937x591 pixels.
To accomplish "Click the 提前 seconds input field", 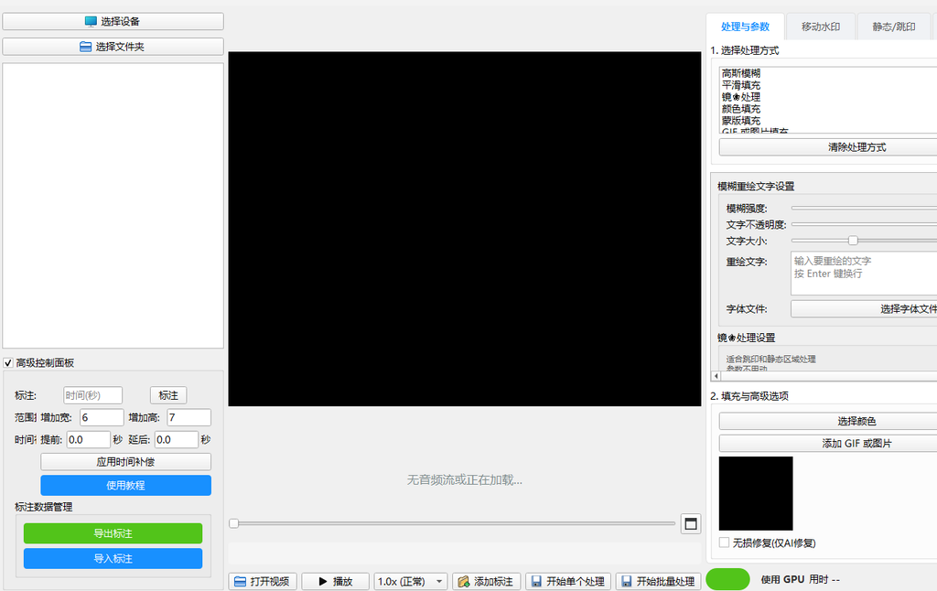I will pyautogui.click(x=89, y=439).
